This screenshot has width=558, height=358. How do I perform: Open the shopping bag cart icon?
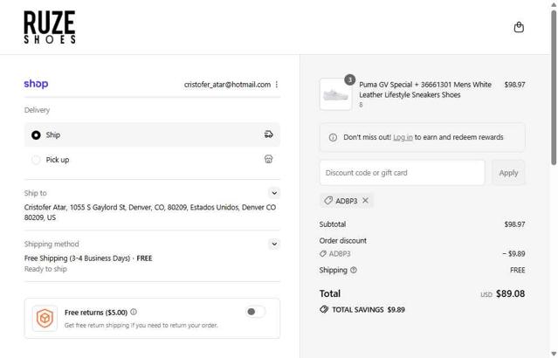pyautogui.click(x=519, y=27)
